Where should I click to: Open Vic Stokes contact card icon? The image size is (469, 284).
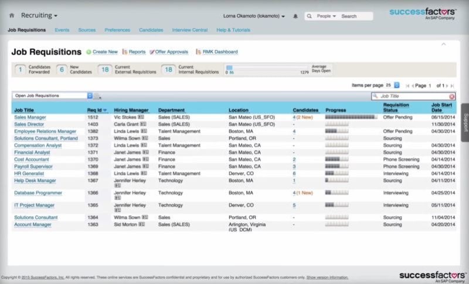141,117
